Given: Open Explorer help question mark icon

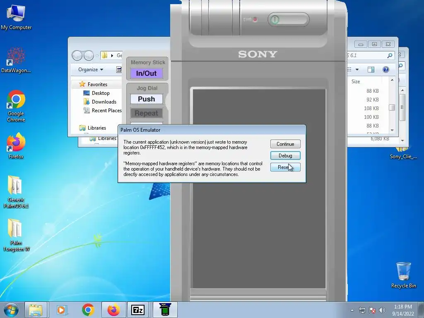Looking at the screenshot, I should click(386, 70).
